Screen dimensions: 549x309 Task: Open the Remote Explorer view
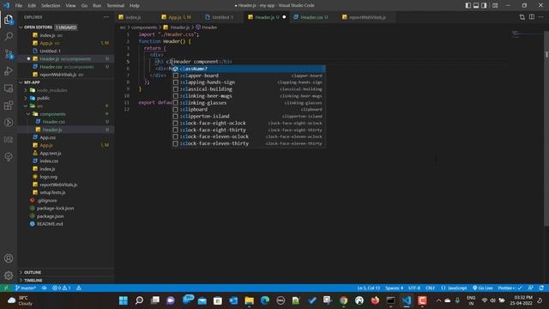click(9, 88)
